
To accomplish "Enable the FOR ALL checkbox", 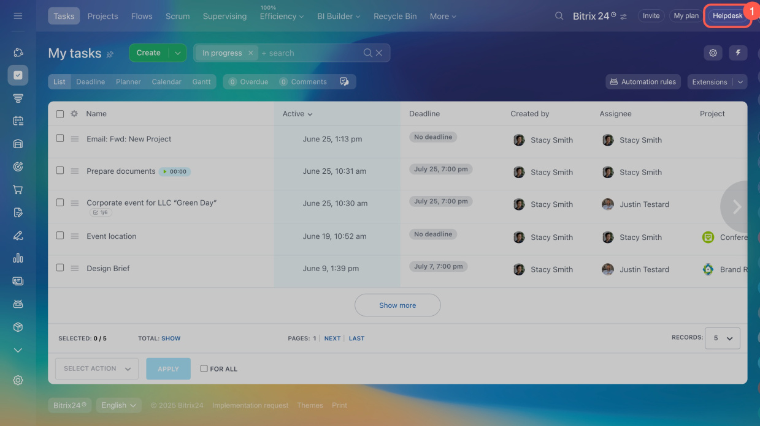I will 204,369.
